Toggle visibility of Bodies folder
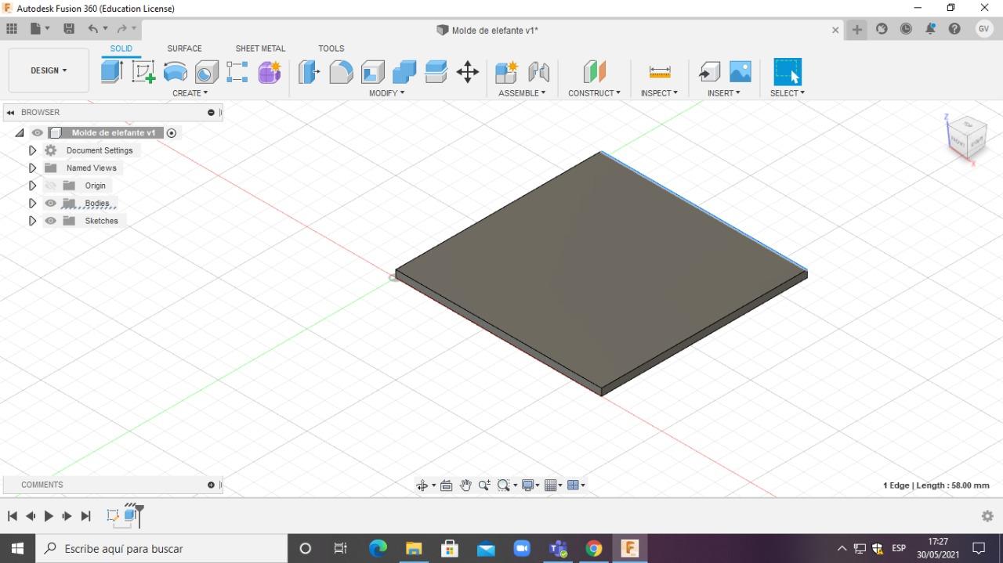1003x563 pixels. 51,204
